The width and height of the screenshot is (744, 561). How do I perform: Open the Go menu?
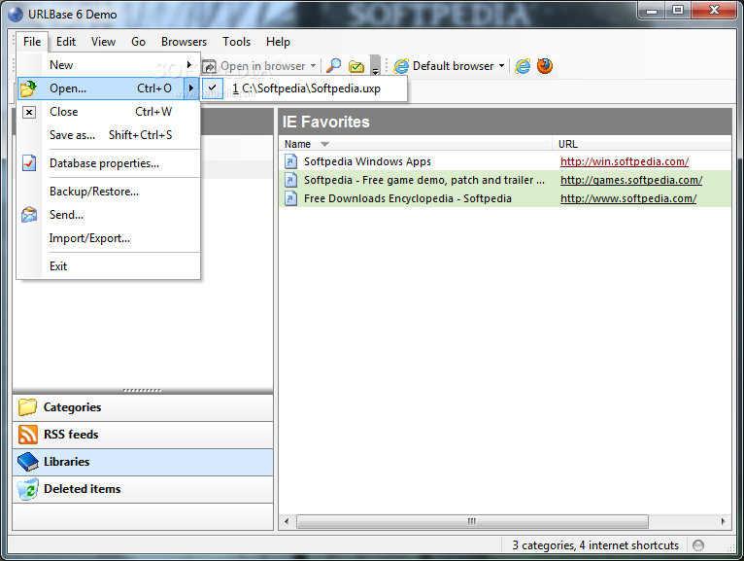138,42
